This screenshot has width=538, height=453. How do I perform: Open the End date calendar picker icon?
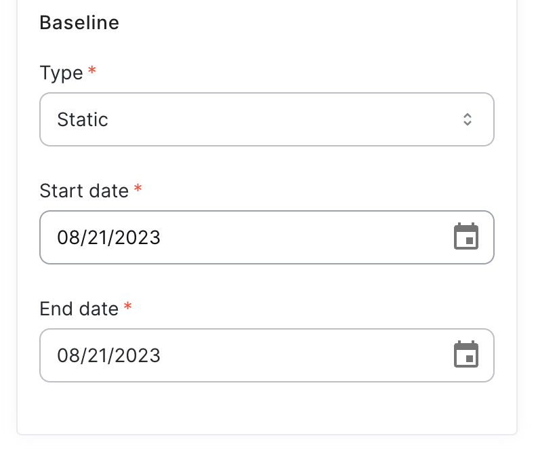click(x=466, y=355)
